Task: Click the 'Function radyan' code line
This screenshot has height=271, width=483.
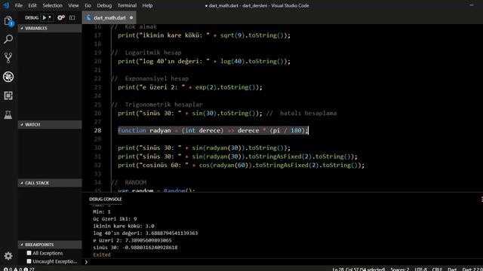Action: tap(213, 130)
